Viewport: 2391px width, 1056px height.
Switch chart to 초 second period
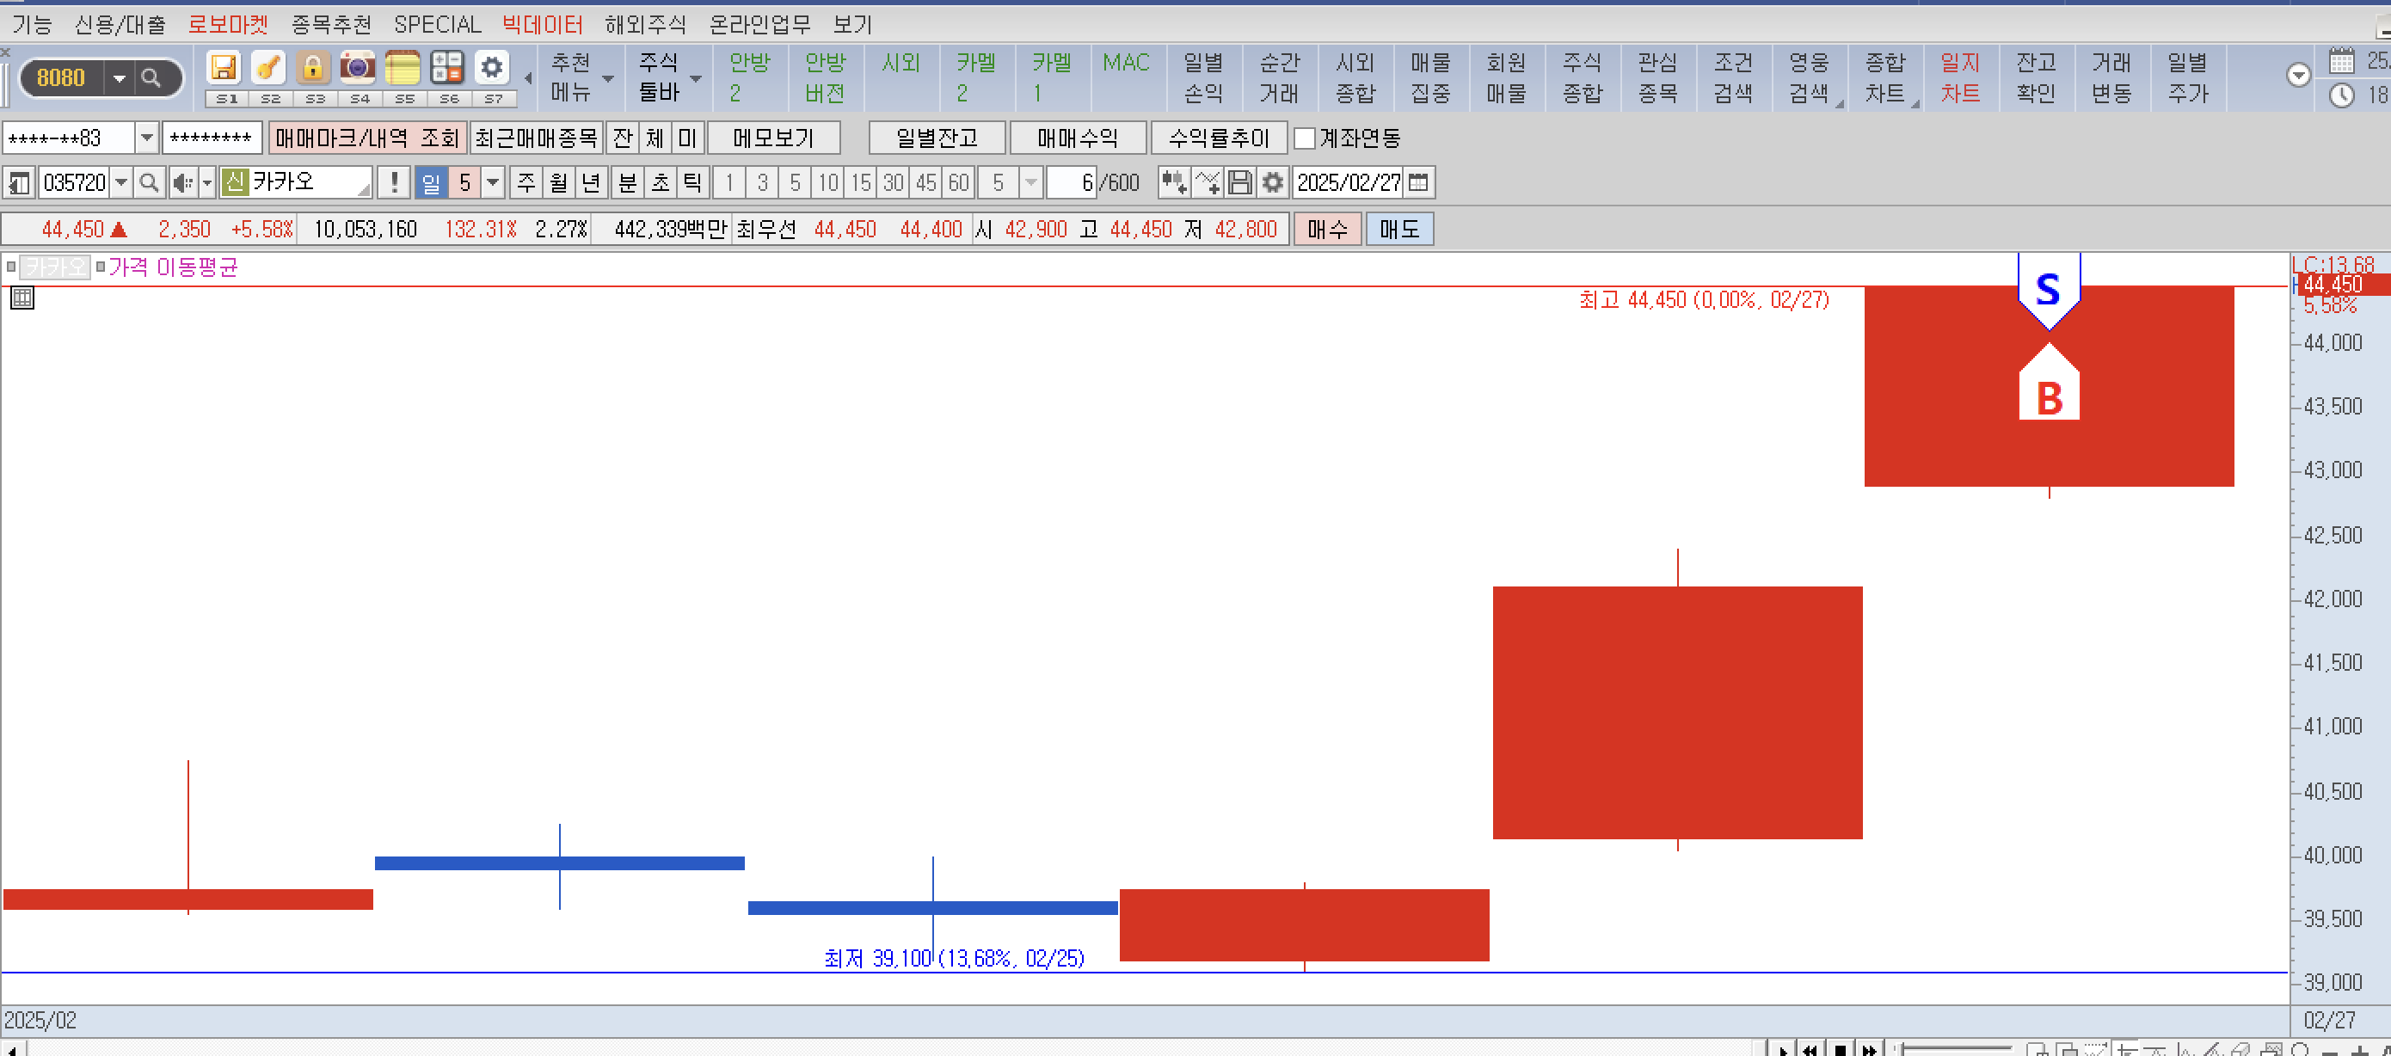pos(660,183)
